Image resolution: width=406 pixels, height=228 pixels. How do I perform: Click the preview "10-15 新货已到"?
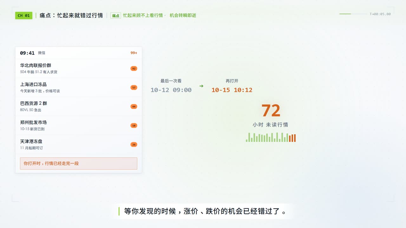coord(32,129)
